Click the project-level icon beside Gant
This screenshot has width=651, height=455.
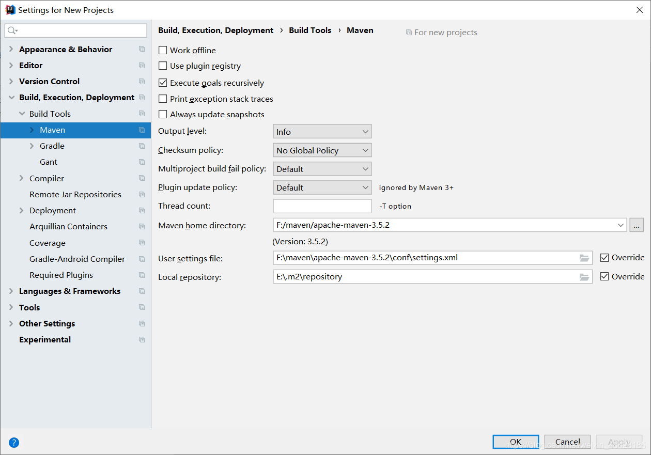142,162
